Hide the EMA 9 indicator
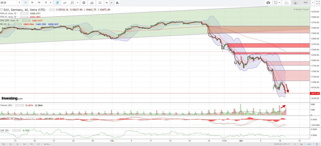This screenshot has height=146, width=321. point(21,17)
